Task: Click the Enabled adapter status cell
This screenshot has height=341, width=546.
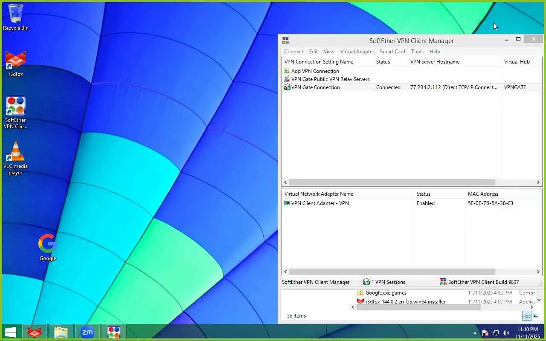Action: [x=426, y=203]
